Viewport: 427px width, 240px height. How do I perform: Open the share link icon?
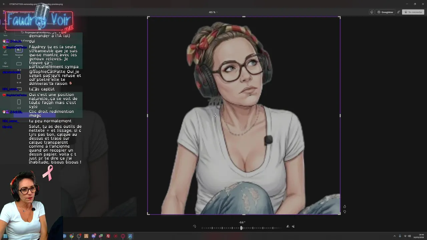[398, 12]
